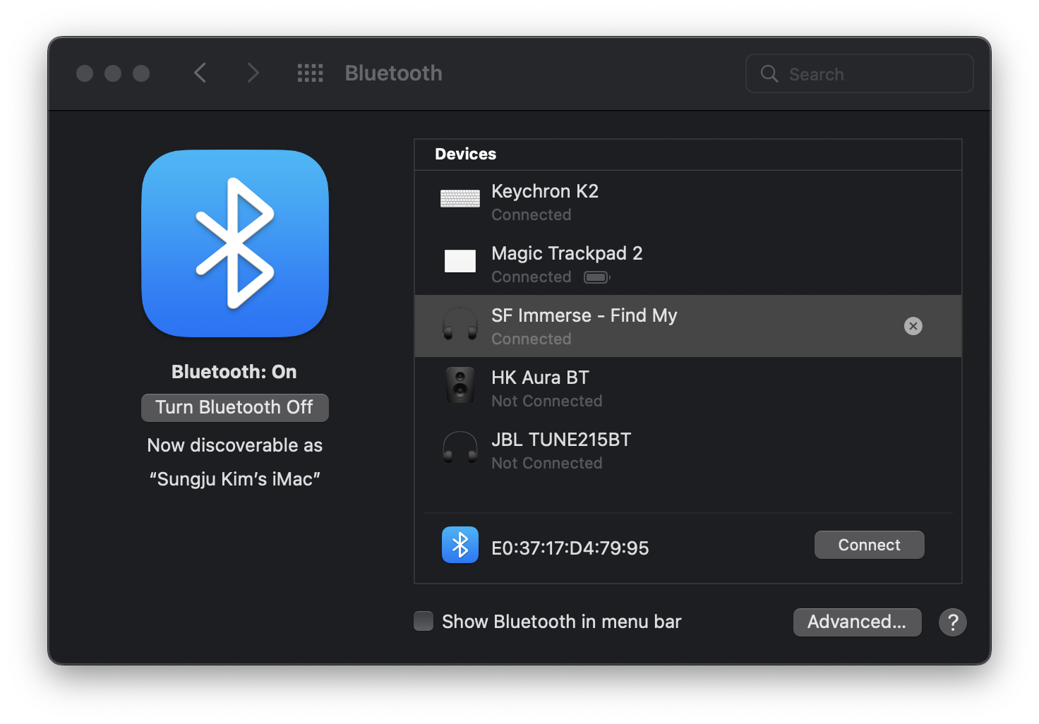Select the Magic Trackpad 2 row

[688, 264]
